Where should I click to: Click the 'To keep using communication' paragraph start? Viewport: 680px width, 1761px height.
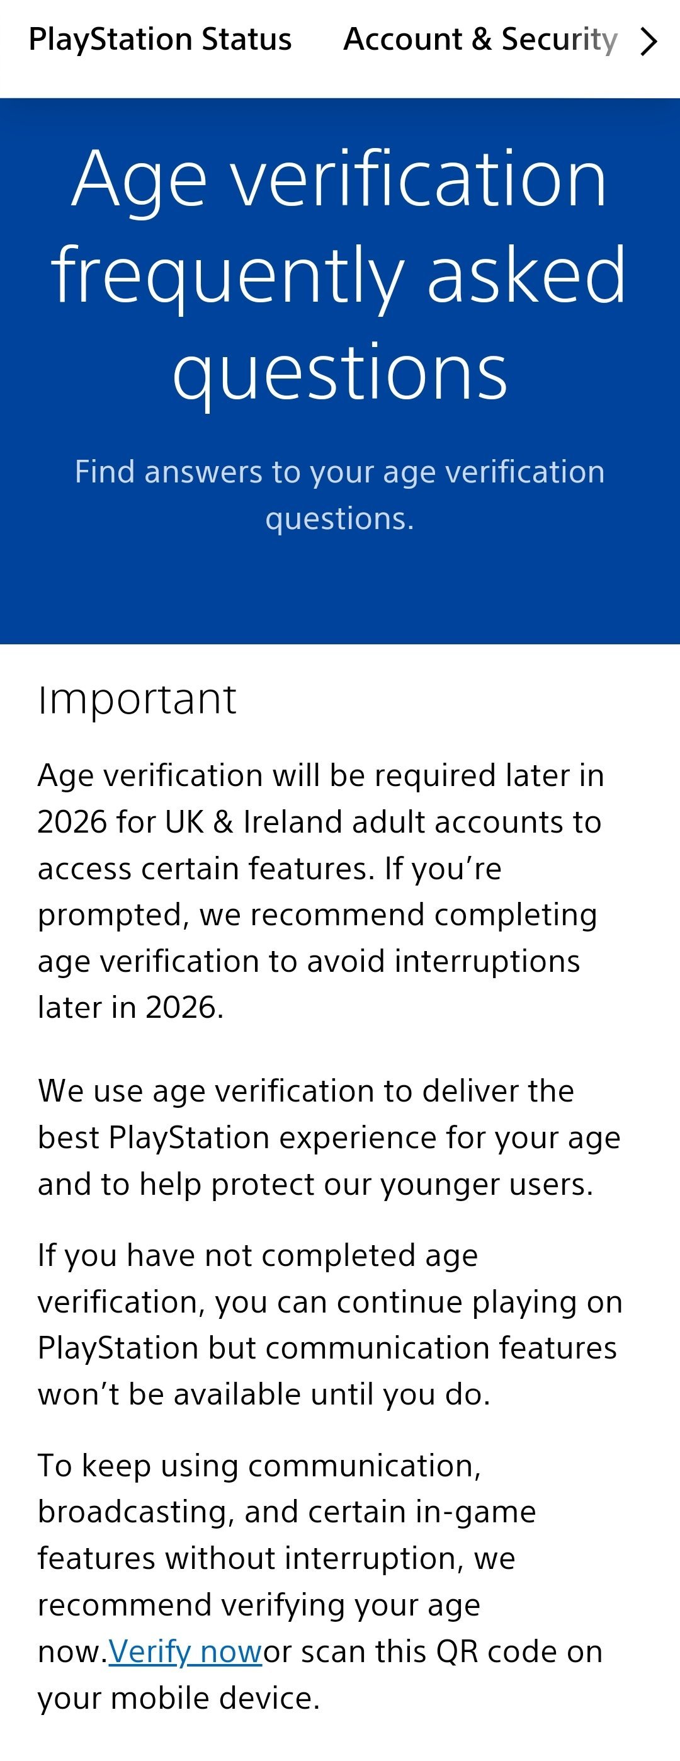coord(259,1466)
